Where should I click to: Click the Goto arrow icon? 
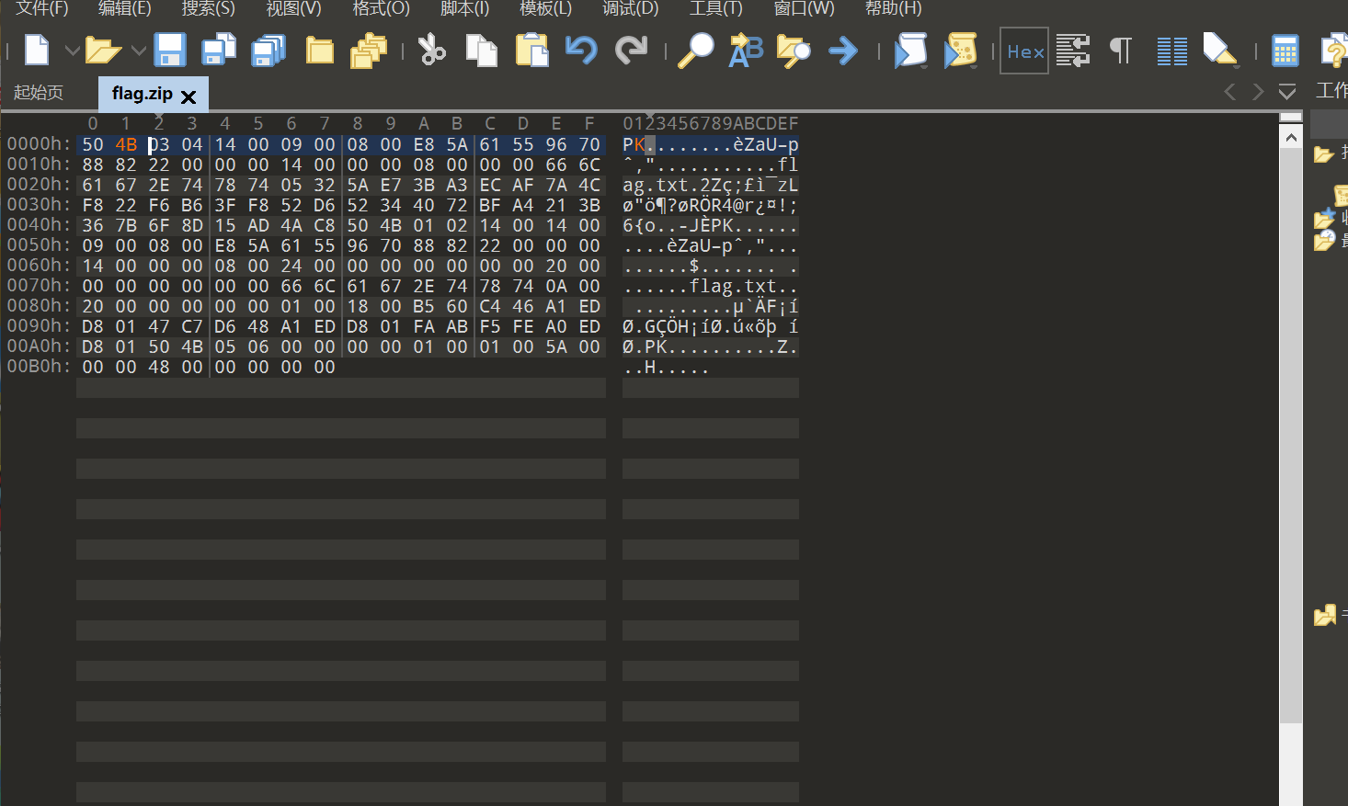[842, 50]
